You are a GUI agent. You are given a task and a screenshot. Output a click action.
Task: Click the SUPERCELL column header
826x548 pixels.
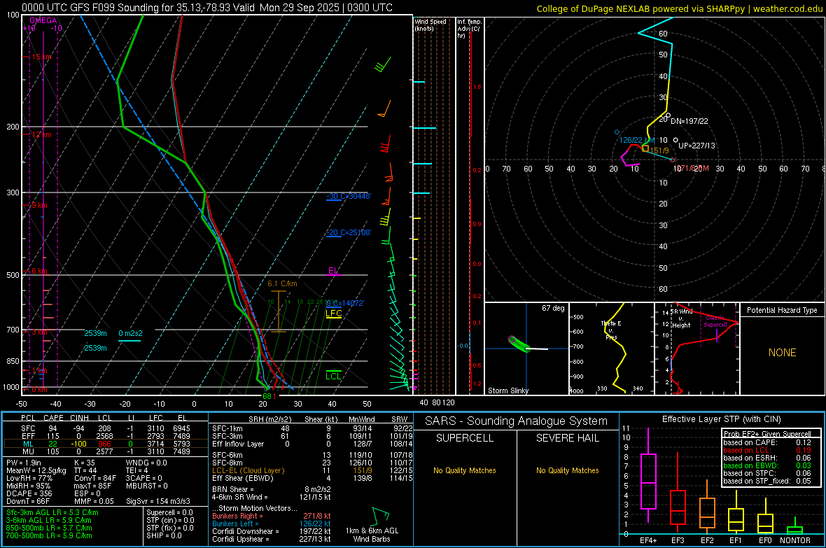[465, 438]
